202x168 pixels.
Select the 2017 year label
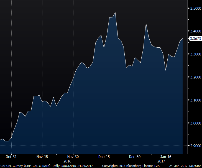[x=161, y=161]
